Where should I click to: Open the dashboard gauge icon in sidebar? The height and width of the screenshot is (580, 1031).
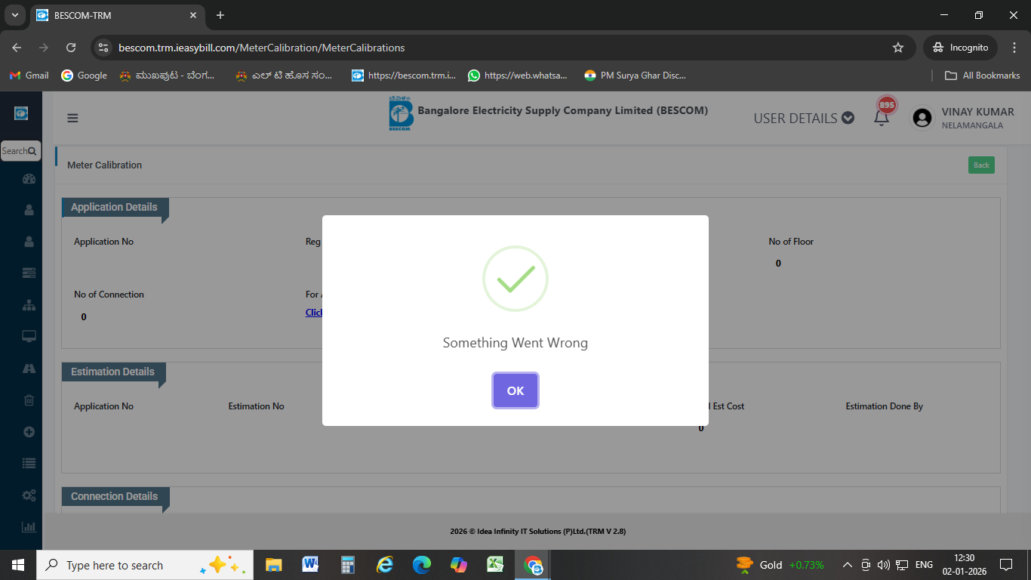[x=29, y=179]
